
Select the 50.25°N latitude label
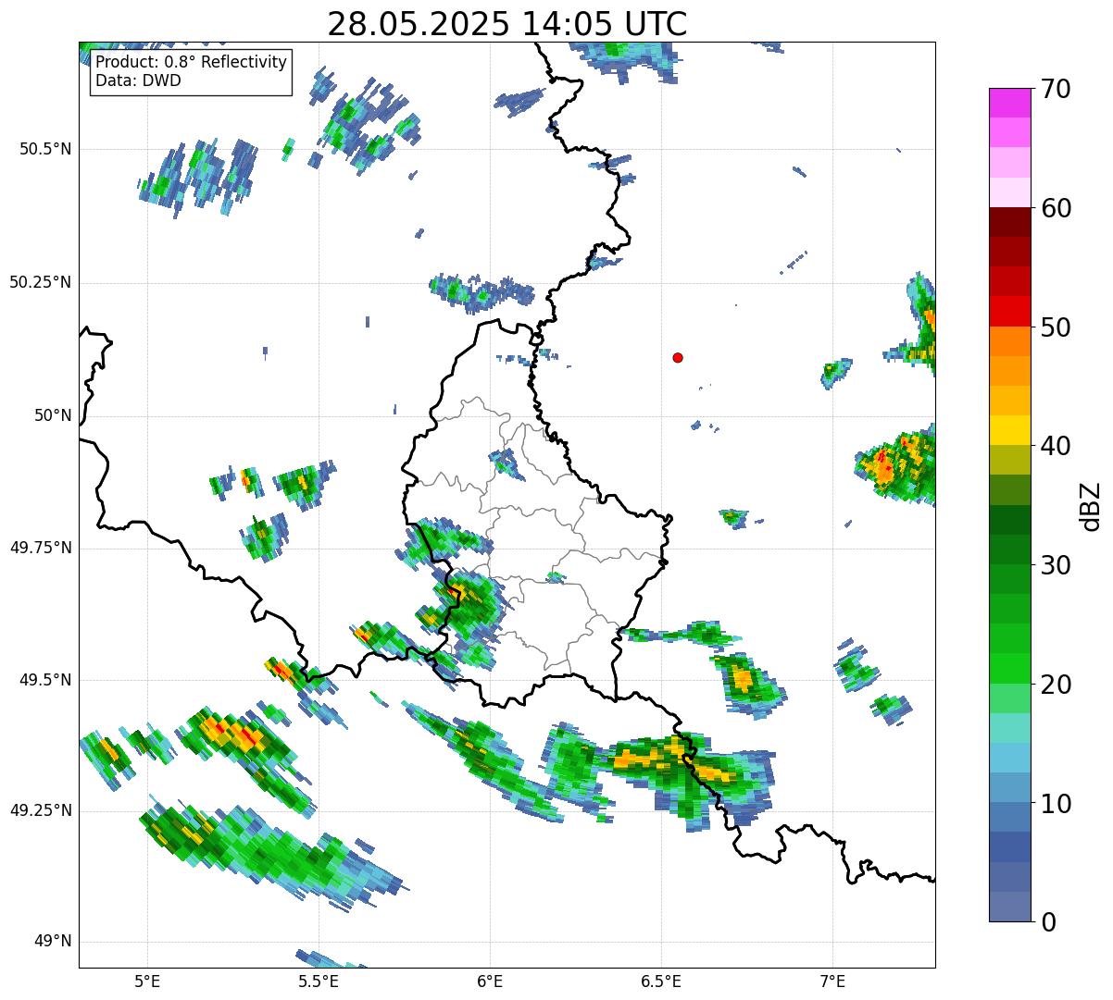[40, 282]
